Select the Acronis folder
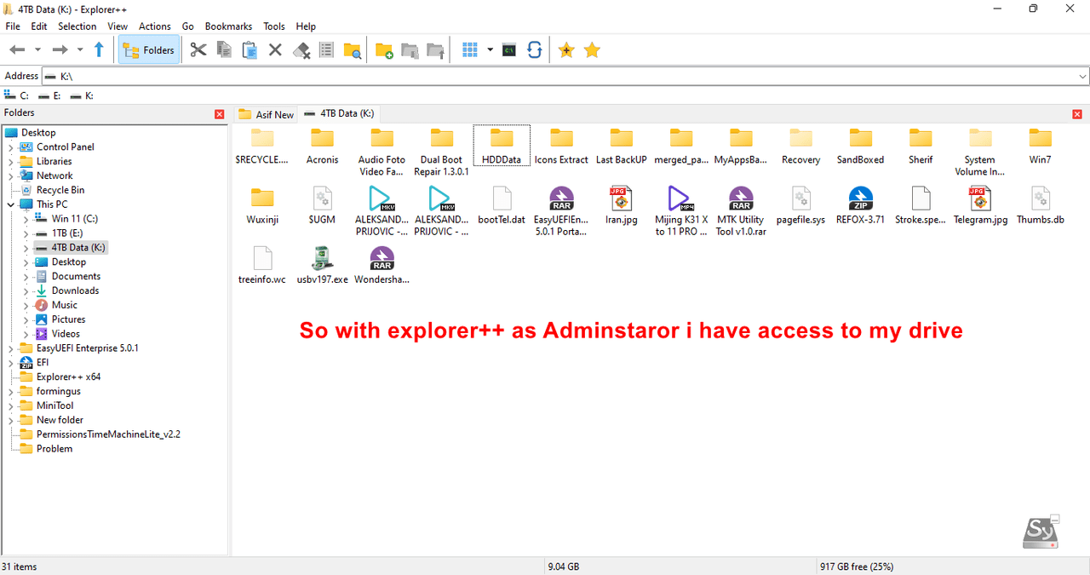Viewport: 1090px width, 575px height. [x=322, y=146]
